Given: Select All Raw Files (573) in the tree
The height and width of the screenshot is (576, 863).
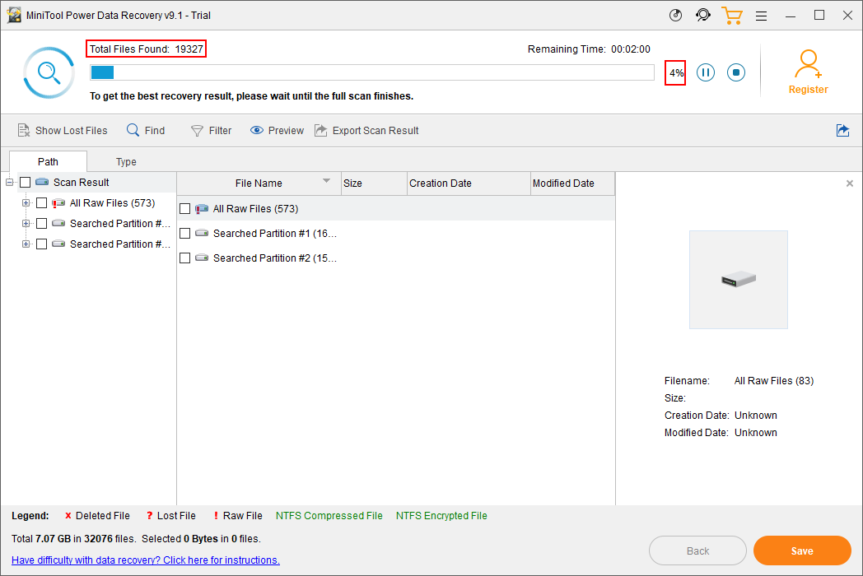Looking at the screenshot, I should coord(112,203).
